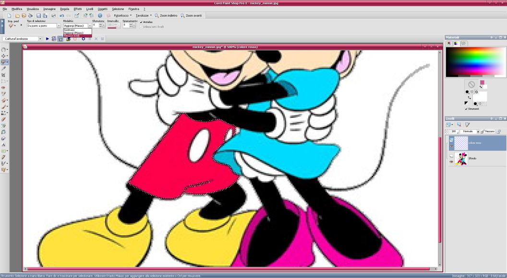This screenshot has width=507, height=278.
Task: Switch to the Frame tab in Materiali
Action: (449, 44)
